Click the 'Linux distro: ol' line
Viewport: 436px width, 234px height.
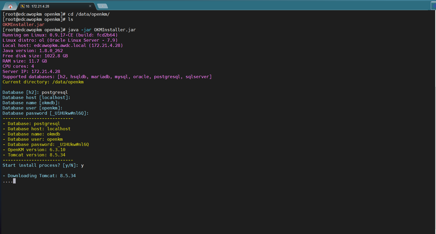(x=60, y=40)
